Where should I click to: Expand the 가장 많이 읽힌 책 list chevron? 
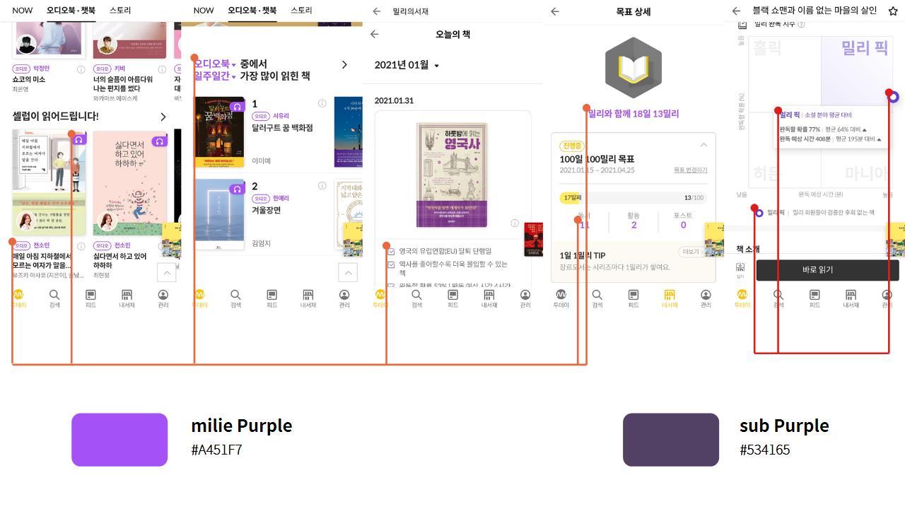[344, 64]
